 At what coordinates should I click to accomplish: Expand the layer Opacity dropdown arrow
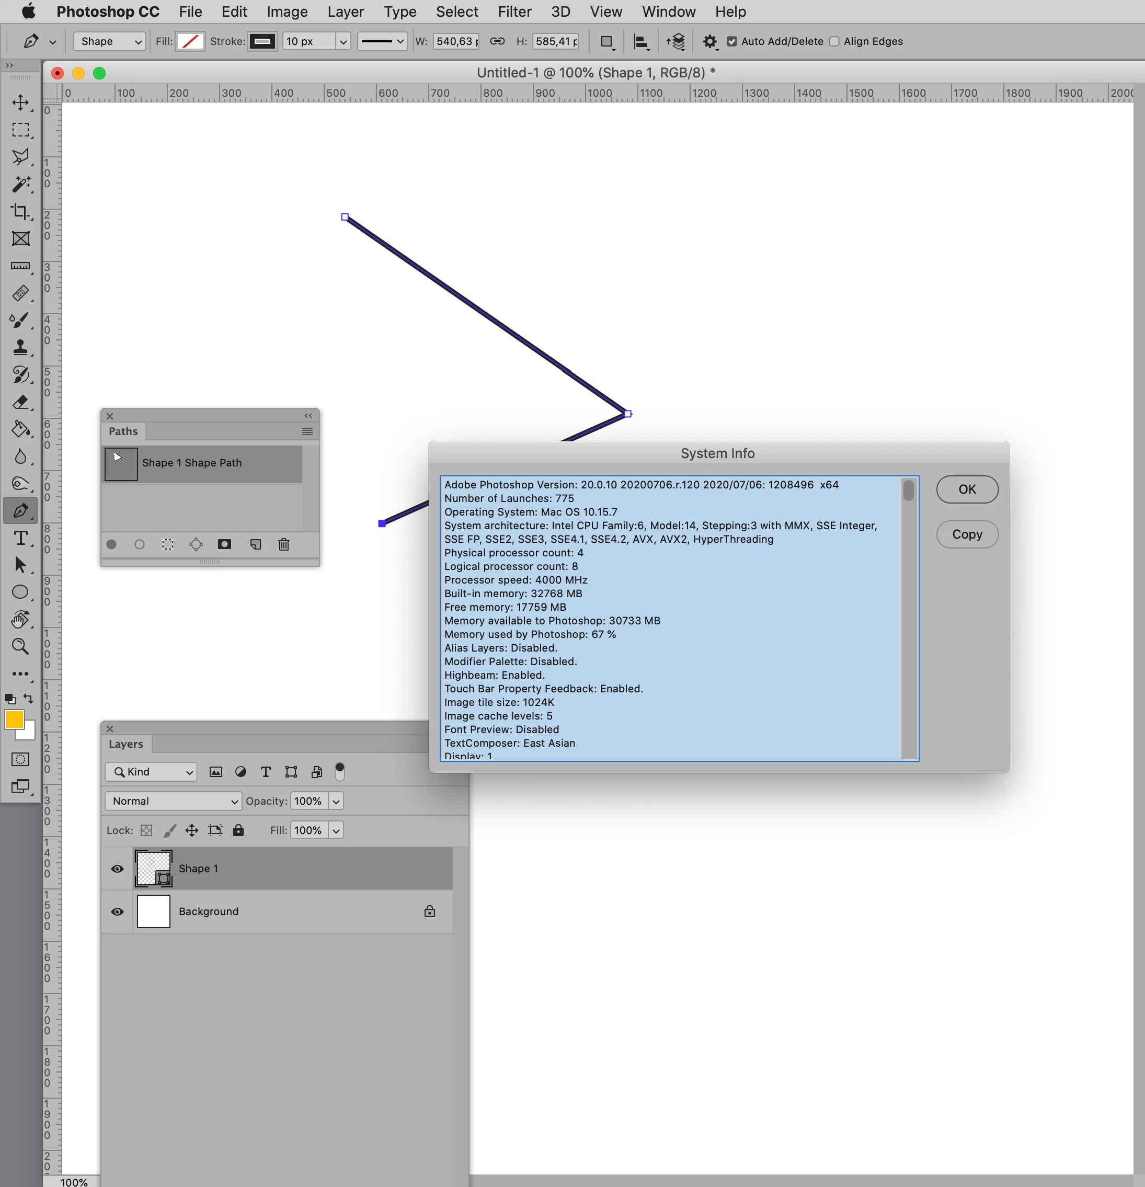(336, 801)
